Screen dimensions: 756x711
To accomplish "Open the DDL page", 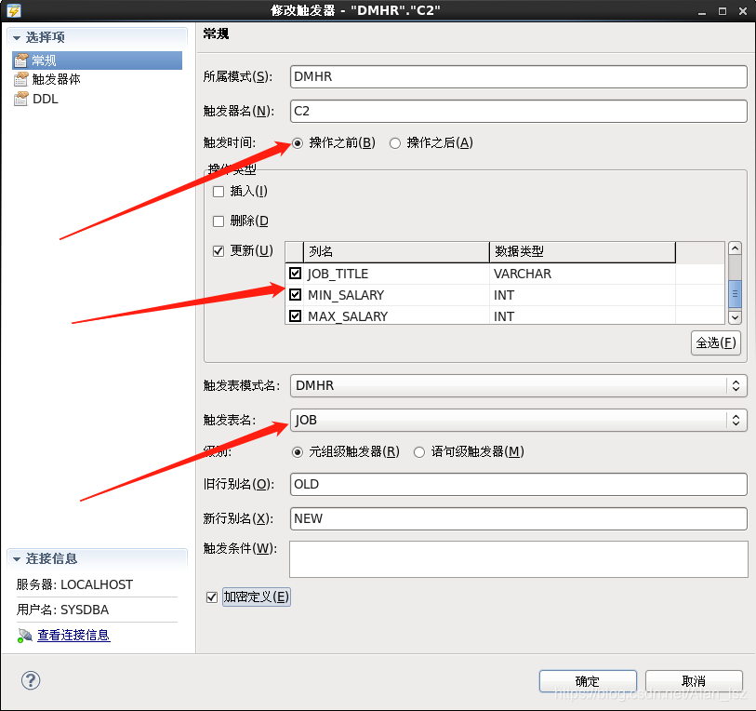I will click(46, 99).
